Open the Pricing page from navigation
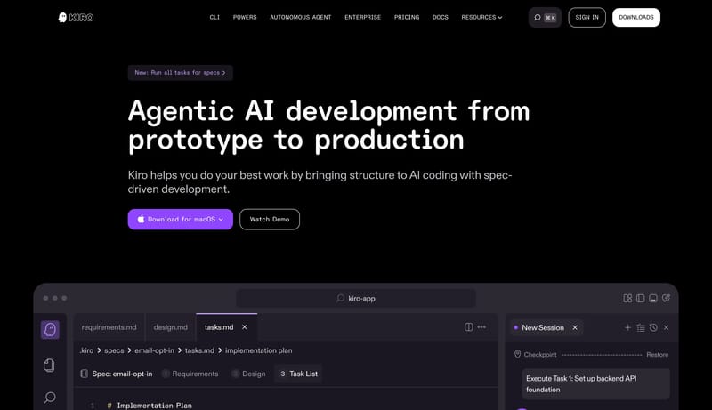 (407, 17)
